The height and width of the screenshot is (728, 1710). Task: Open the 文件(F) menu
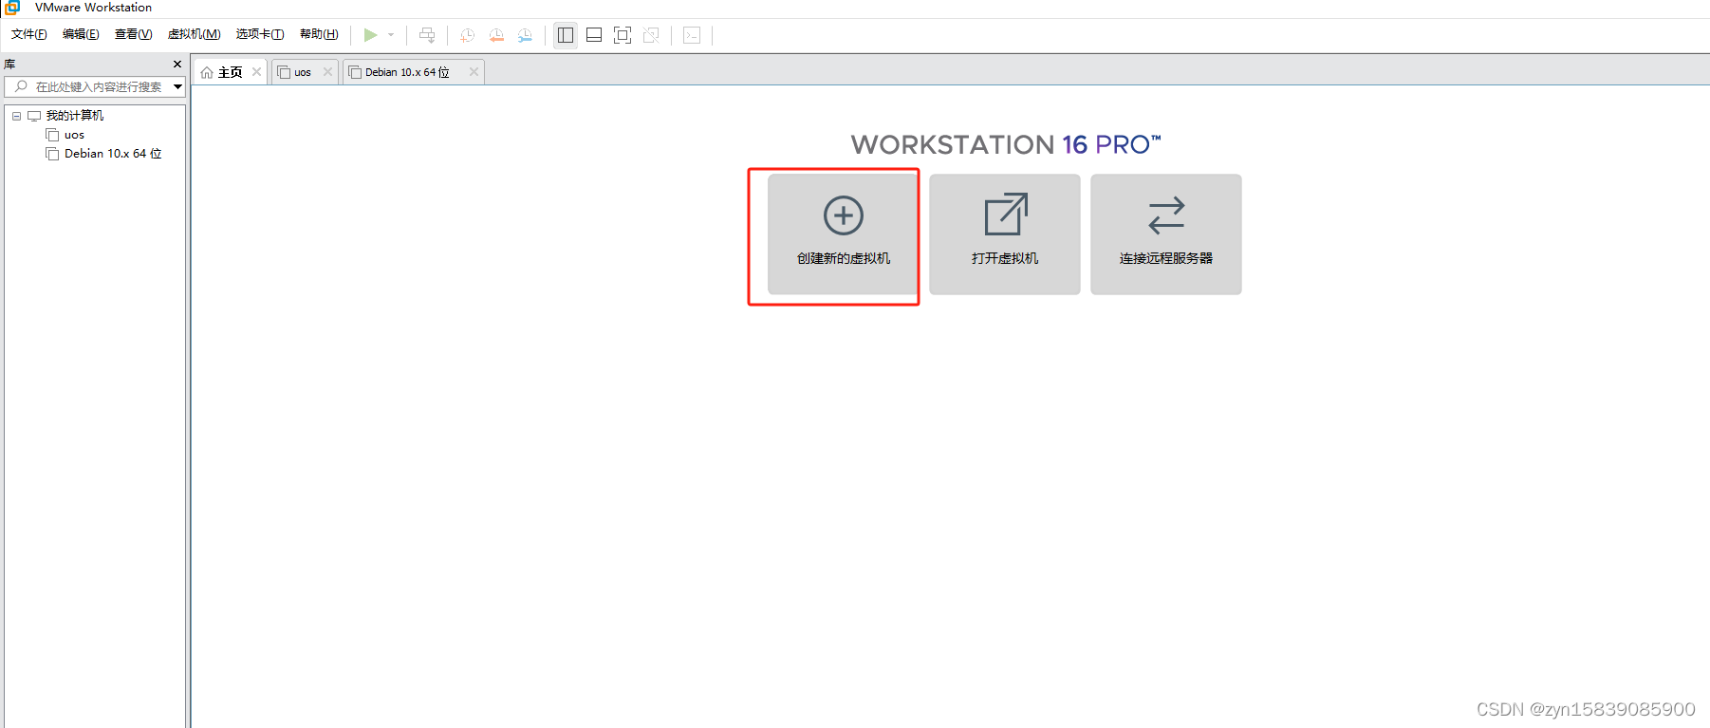pos(29,34)
